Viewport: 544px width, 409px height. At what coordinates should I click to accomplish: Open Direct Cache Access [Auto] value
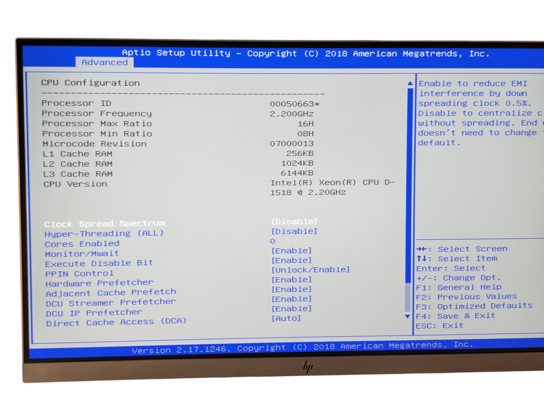coord(286,318)
